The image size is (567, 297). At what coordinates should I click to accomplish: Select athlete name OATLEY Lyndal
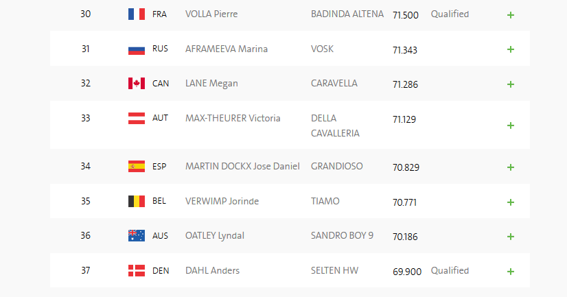click(x=215, y=236)
